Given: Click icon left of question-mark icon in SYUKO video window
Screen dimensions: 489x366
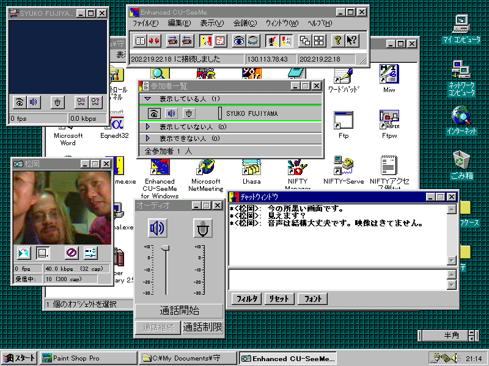Looking at the screenshot, I should coord(81,102).
